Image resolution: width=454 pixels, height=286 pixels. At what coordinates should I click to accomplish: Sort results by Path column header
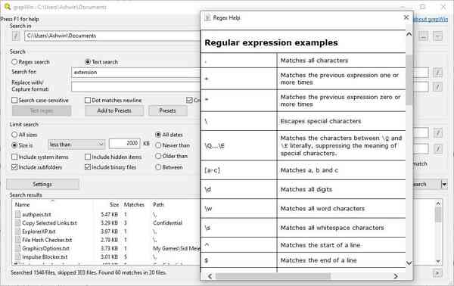click(x=158, y=204)
